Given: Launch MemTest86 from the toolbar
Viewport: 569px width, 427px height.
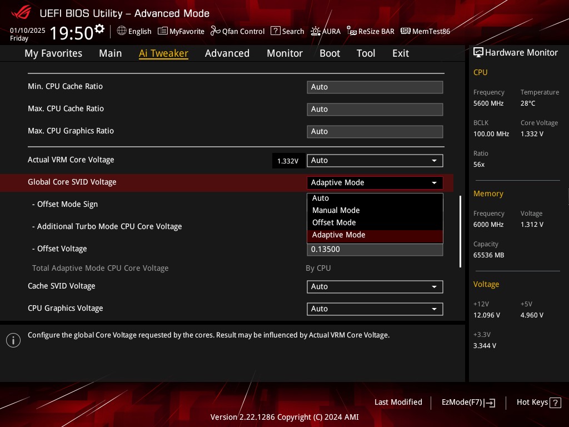Looking at the screenshot, I should pos(425,31).
